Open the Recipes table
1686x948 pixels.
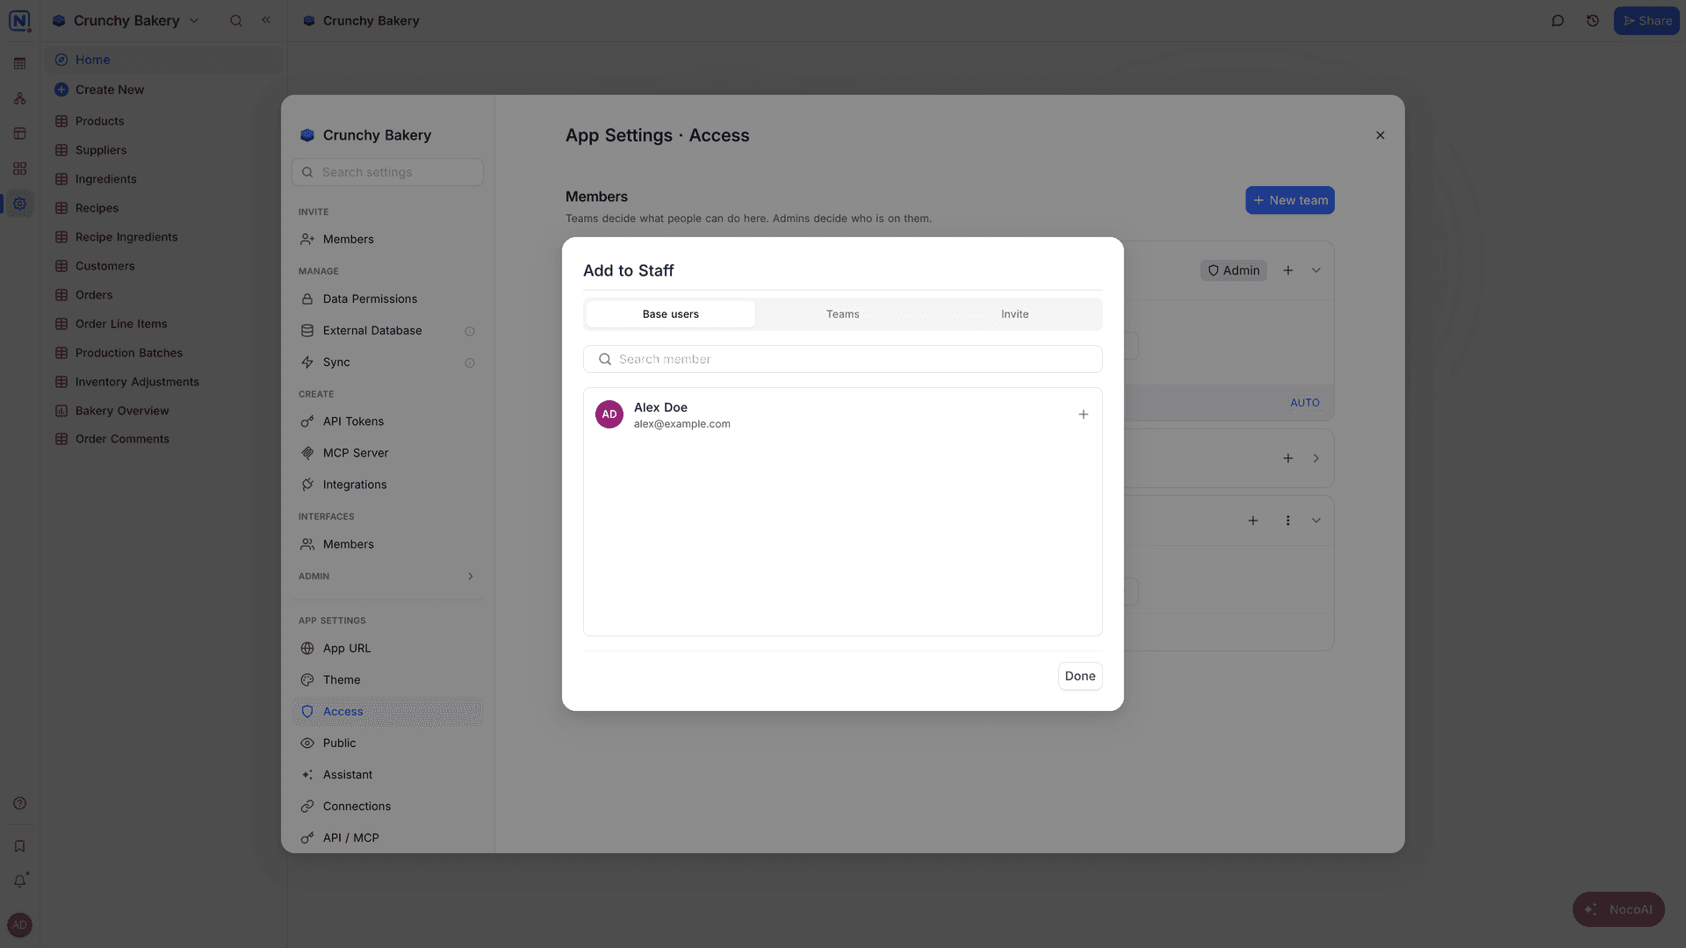pos(163,208)
